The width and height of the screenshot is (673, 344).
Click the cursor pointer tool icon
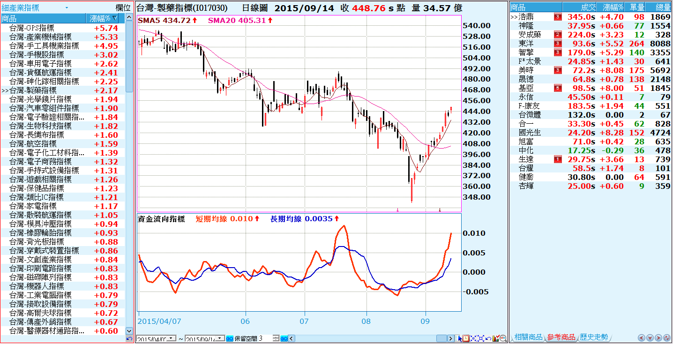coord(458,338)
